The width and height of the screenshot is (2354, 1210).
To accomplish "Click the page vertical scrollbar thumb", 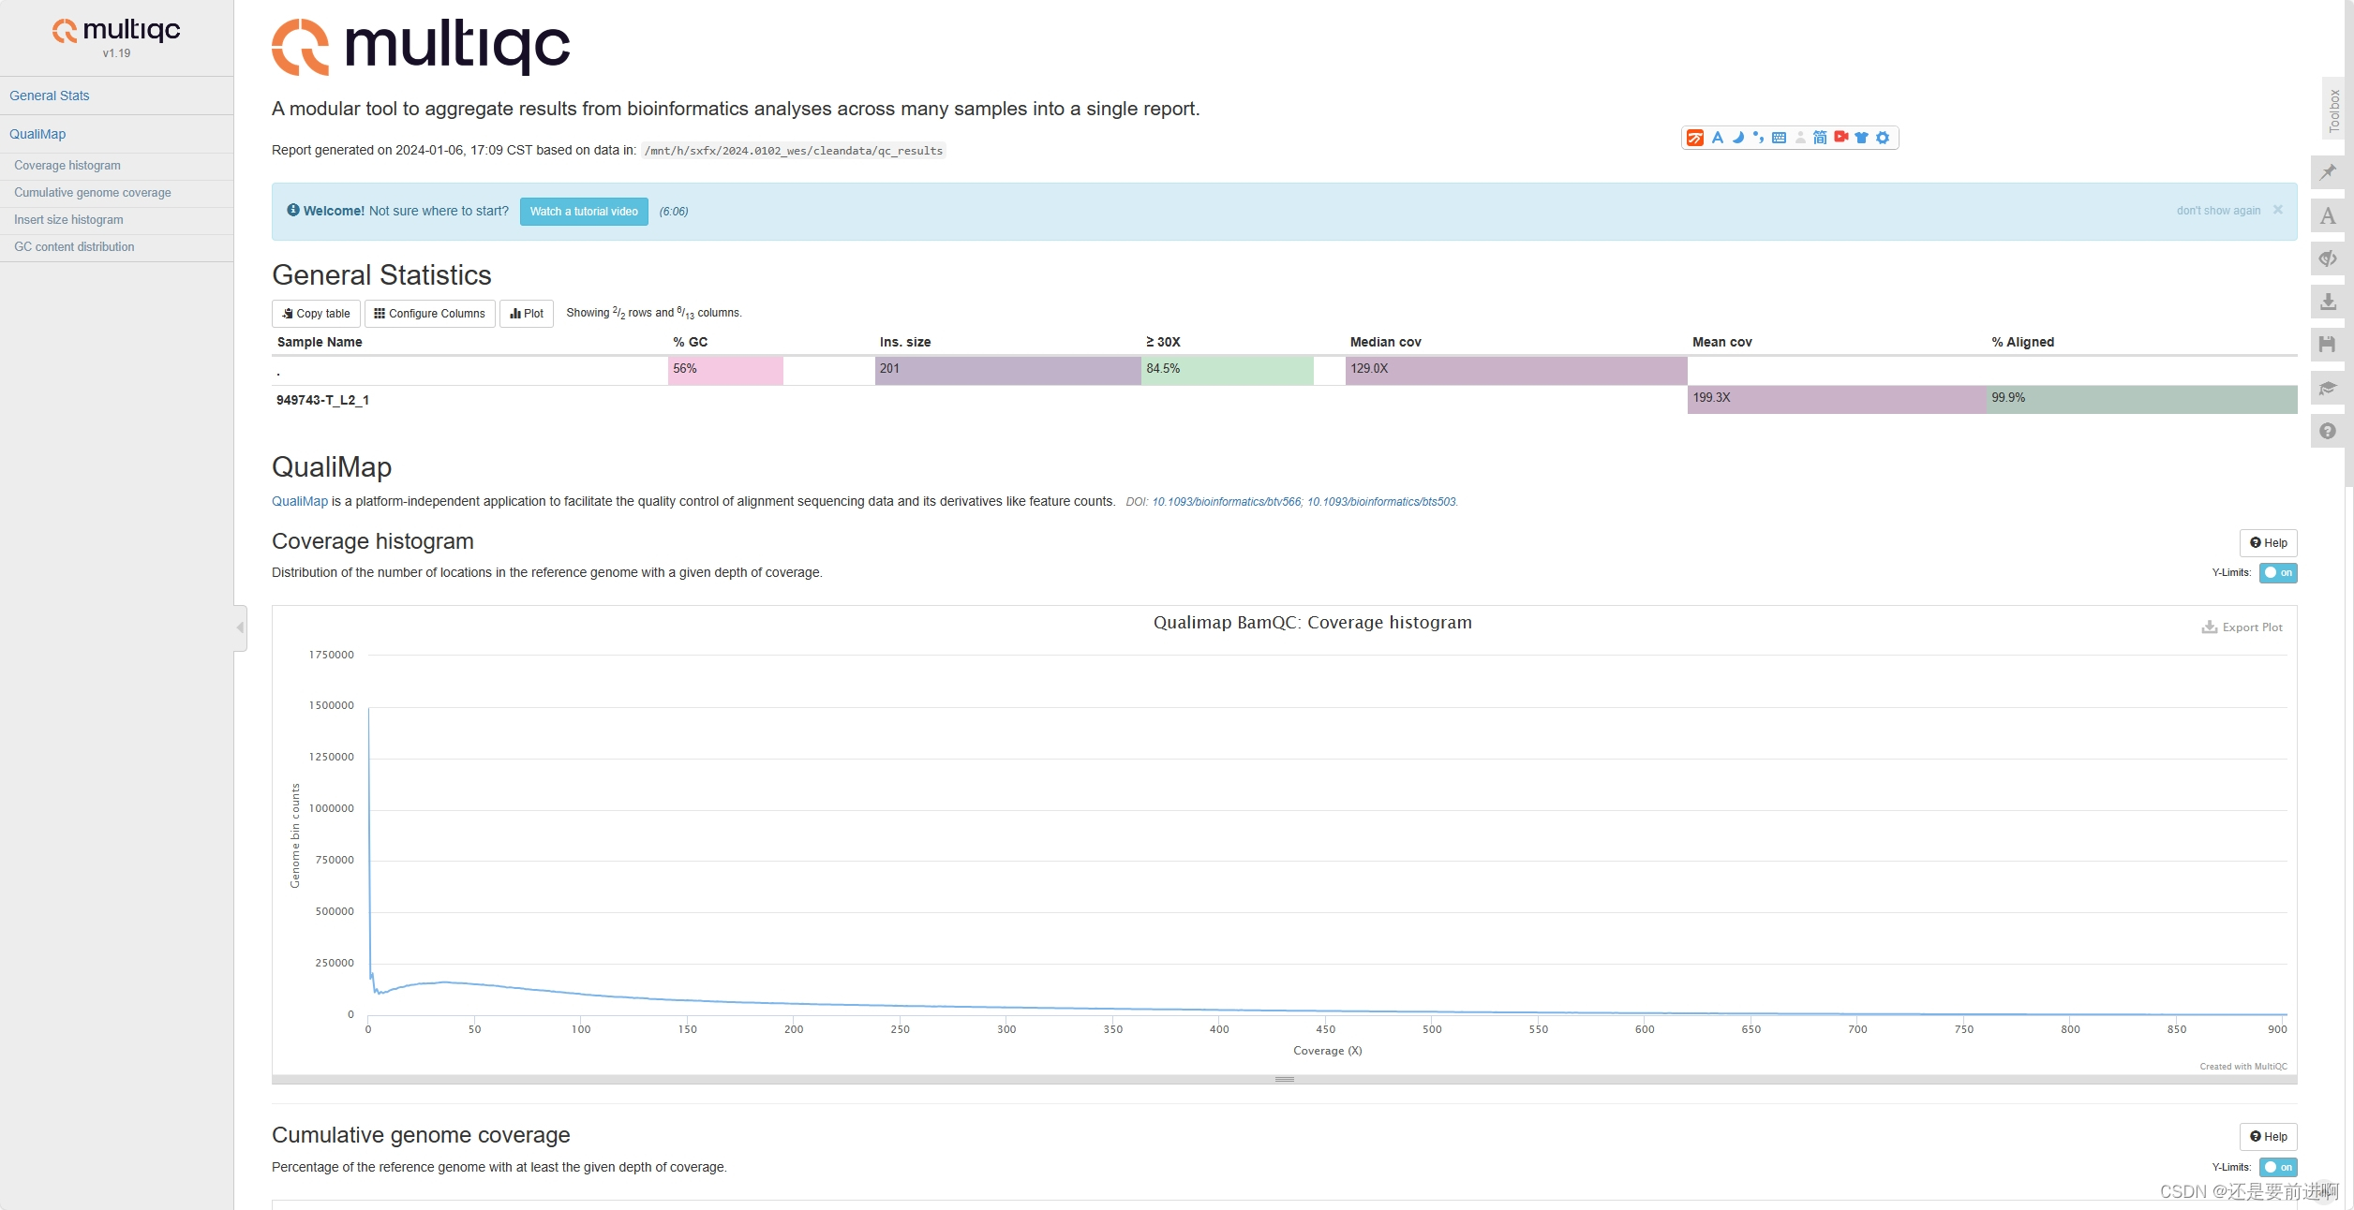I will (x=2349, y=243).
